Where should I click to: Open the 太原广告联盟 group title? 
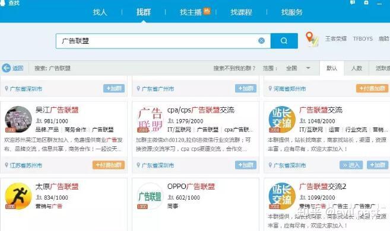click(57, 187)
